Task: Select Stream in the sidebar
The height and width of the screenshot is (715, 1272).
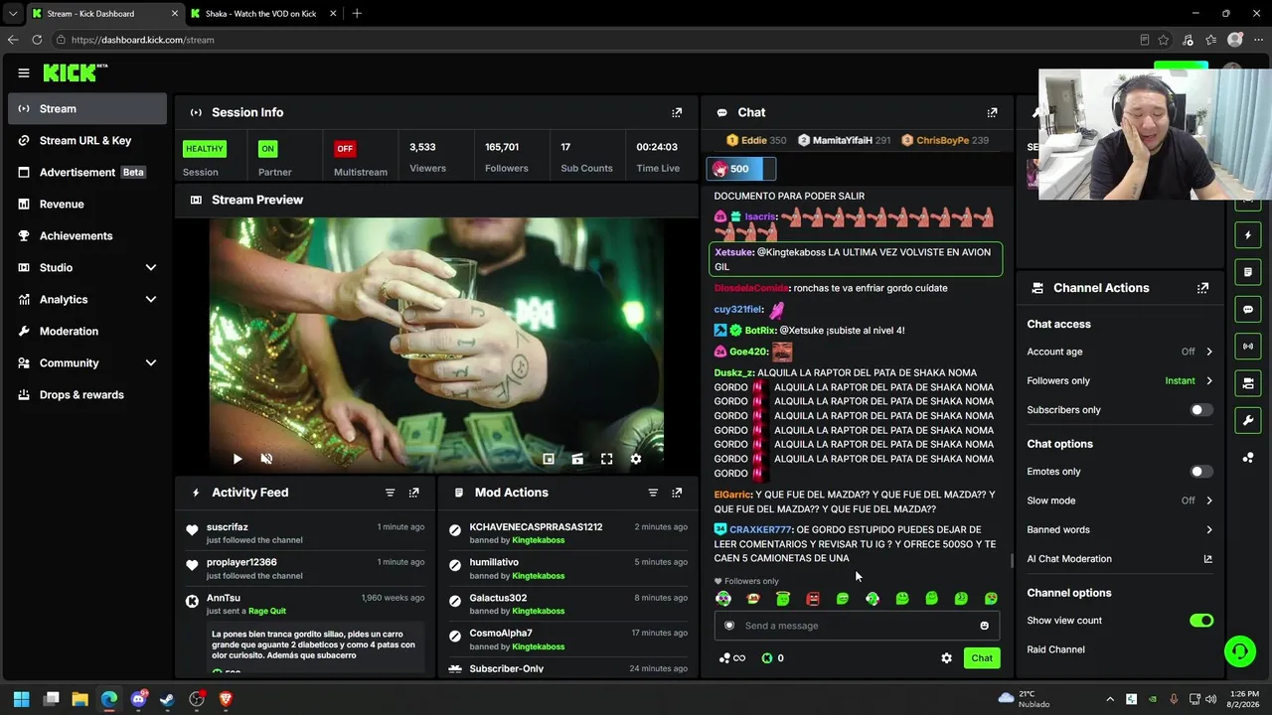Action: [87, 109]
